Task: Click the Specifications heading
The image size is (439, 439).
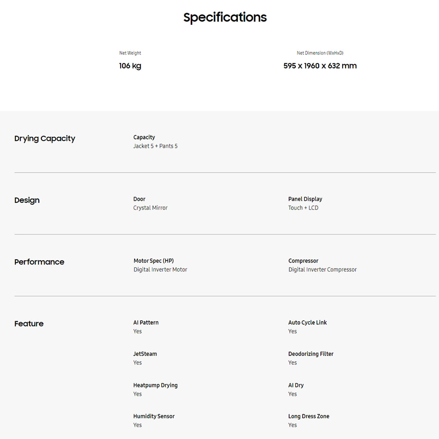Action: (225, 17)
